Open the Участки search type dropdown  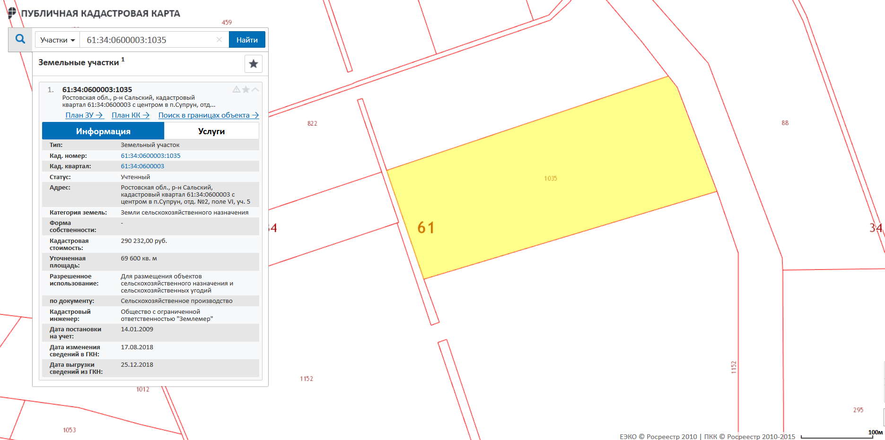click(x=57, y=40)
